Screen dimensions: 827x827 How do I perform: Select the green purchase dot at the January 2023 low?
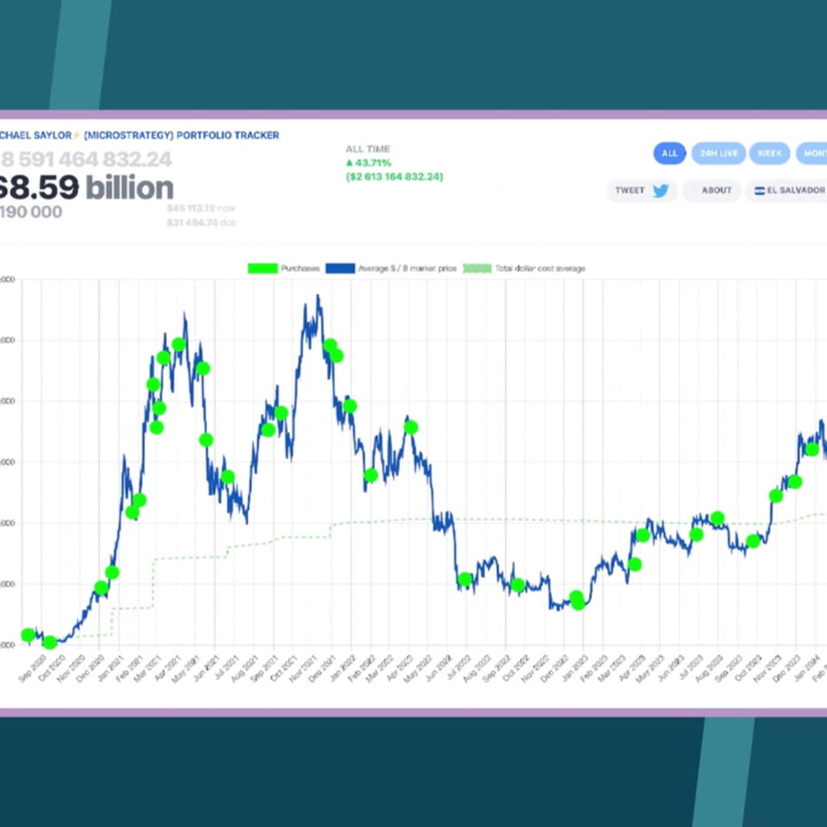coord(576,602)
